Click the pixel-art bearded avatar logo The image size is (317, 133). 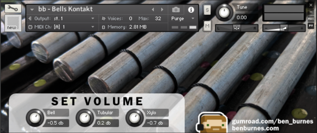click(212, 122)
